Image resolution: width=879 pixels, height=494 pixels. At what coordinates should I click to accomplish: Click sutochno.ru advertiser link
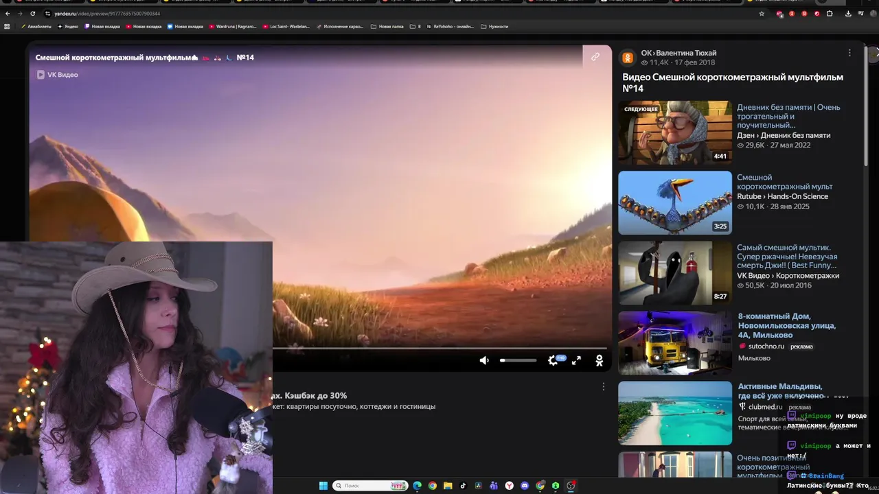(766, 346)
